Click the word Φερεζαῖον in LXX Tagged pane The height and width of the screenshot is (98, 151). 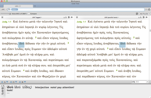(x=49, y=76)
